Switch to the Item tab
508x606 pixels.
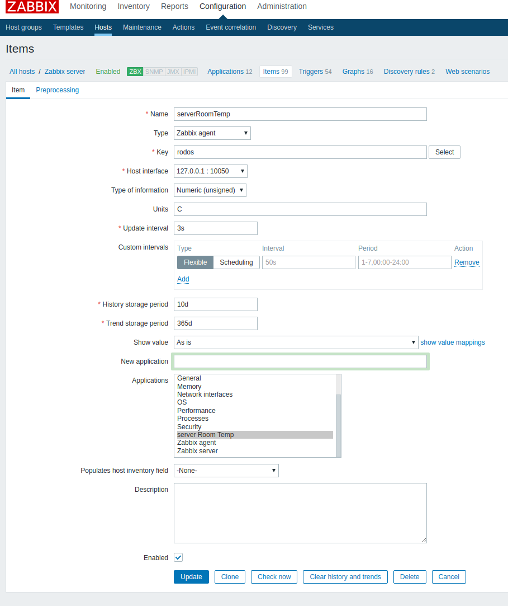click(18, 90)
